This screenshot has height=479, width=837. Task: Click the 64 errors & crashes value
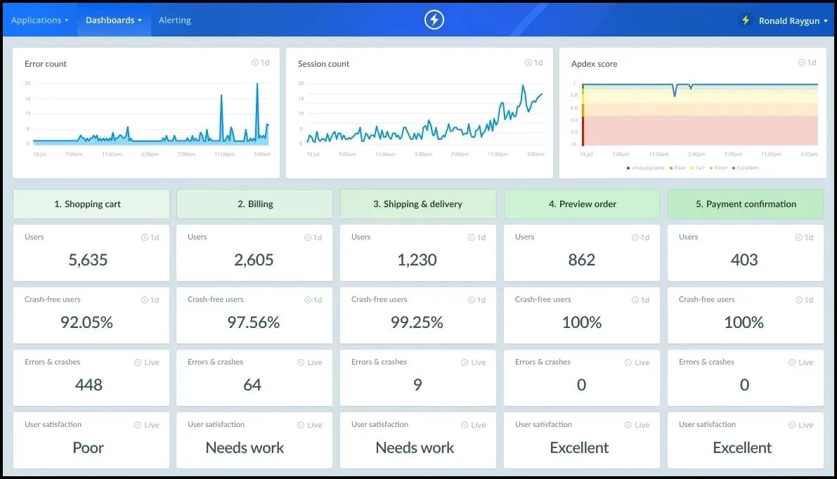[252, 385]
